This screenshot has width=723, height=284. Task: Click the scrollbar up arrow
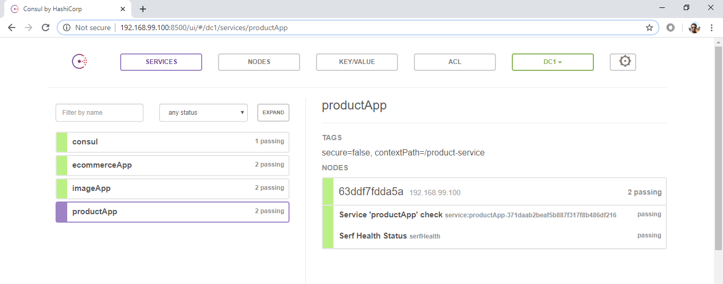coord(718,42)
